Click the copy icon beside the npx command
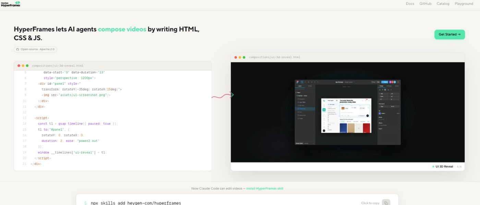 [x=386, y=203]
